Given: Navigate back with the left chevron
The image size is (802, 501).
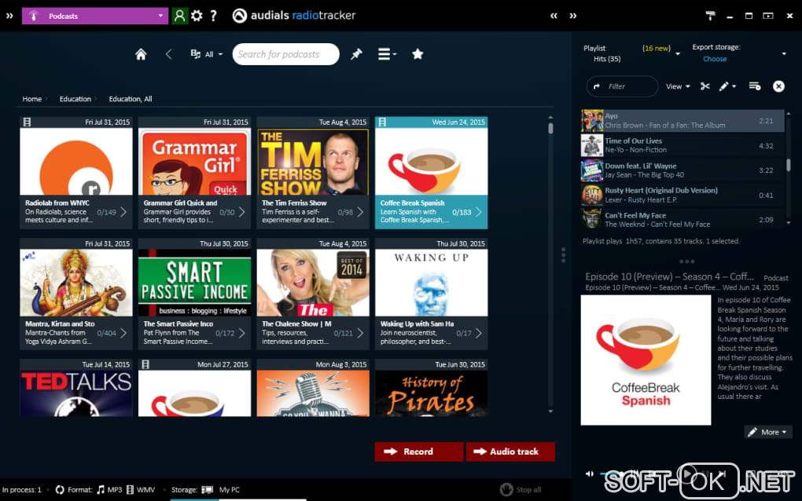Looking at the screenshot, I should (x=169, y=54).
